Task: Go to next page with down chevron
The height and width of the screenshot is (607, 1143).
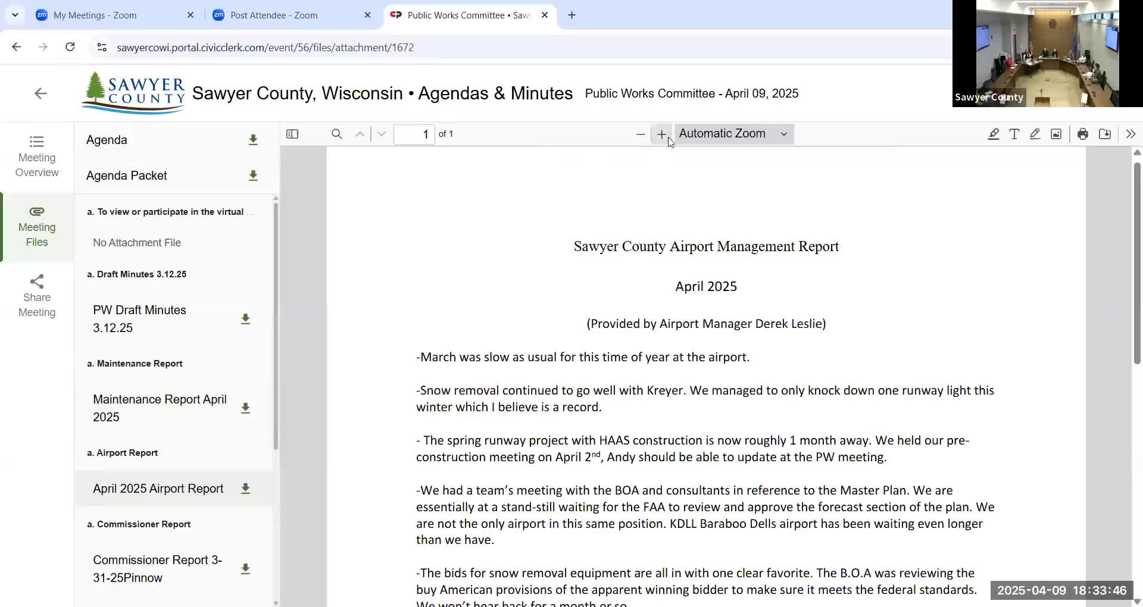Action: click(381, 134)
